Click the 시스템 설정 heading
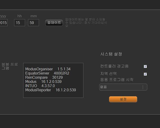 pos(111,54)
